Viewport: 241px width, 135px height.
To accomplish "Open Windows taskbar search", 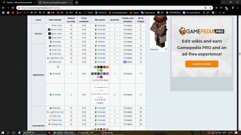I will [x=8, y=133].
